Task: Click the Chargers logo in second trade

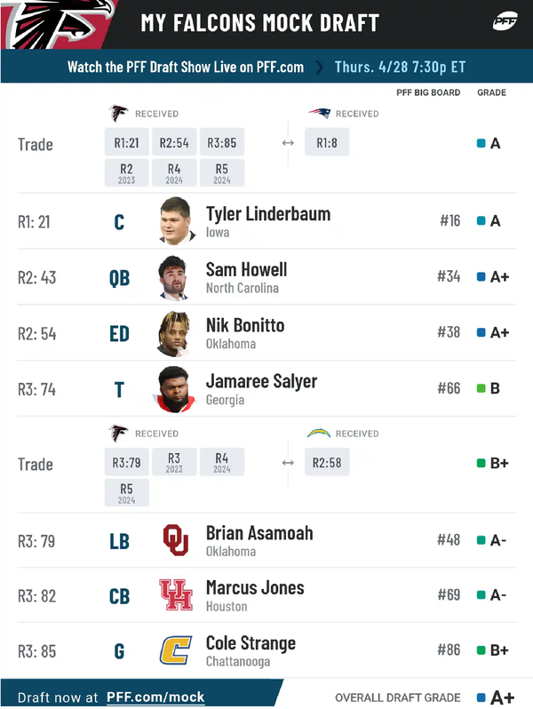Action: 319,434
